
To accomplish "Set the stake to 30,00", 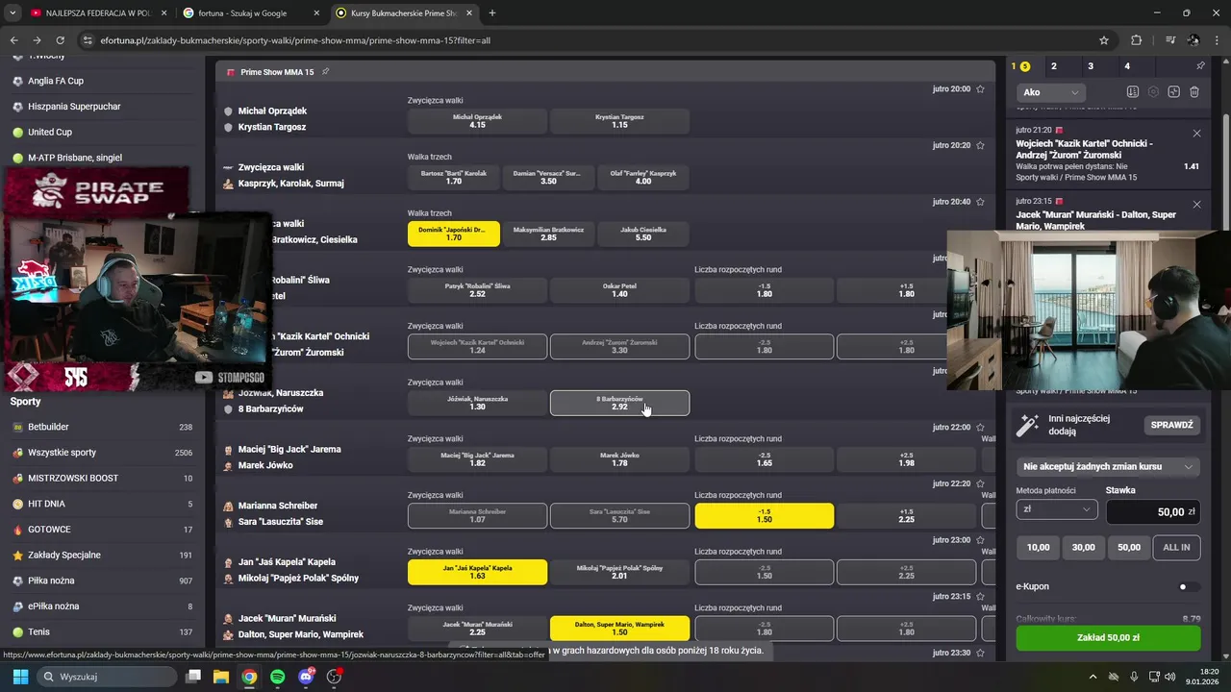I will click(1083, 547).
